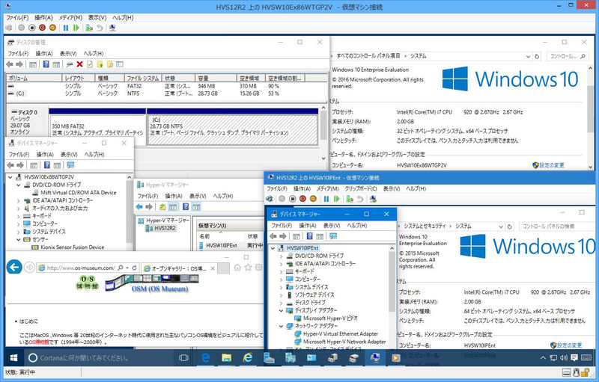599x382 pixels.
Task: Open Task View on the taskbar
Action: pos(183,357)
